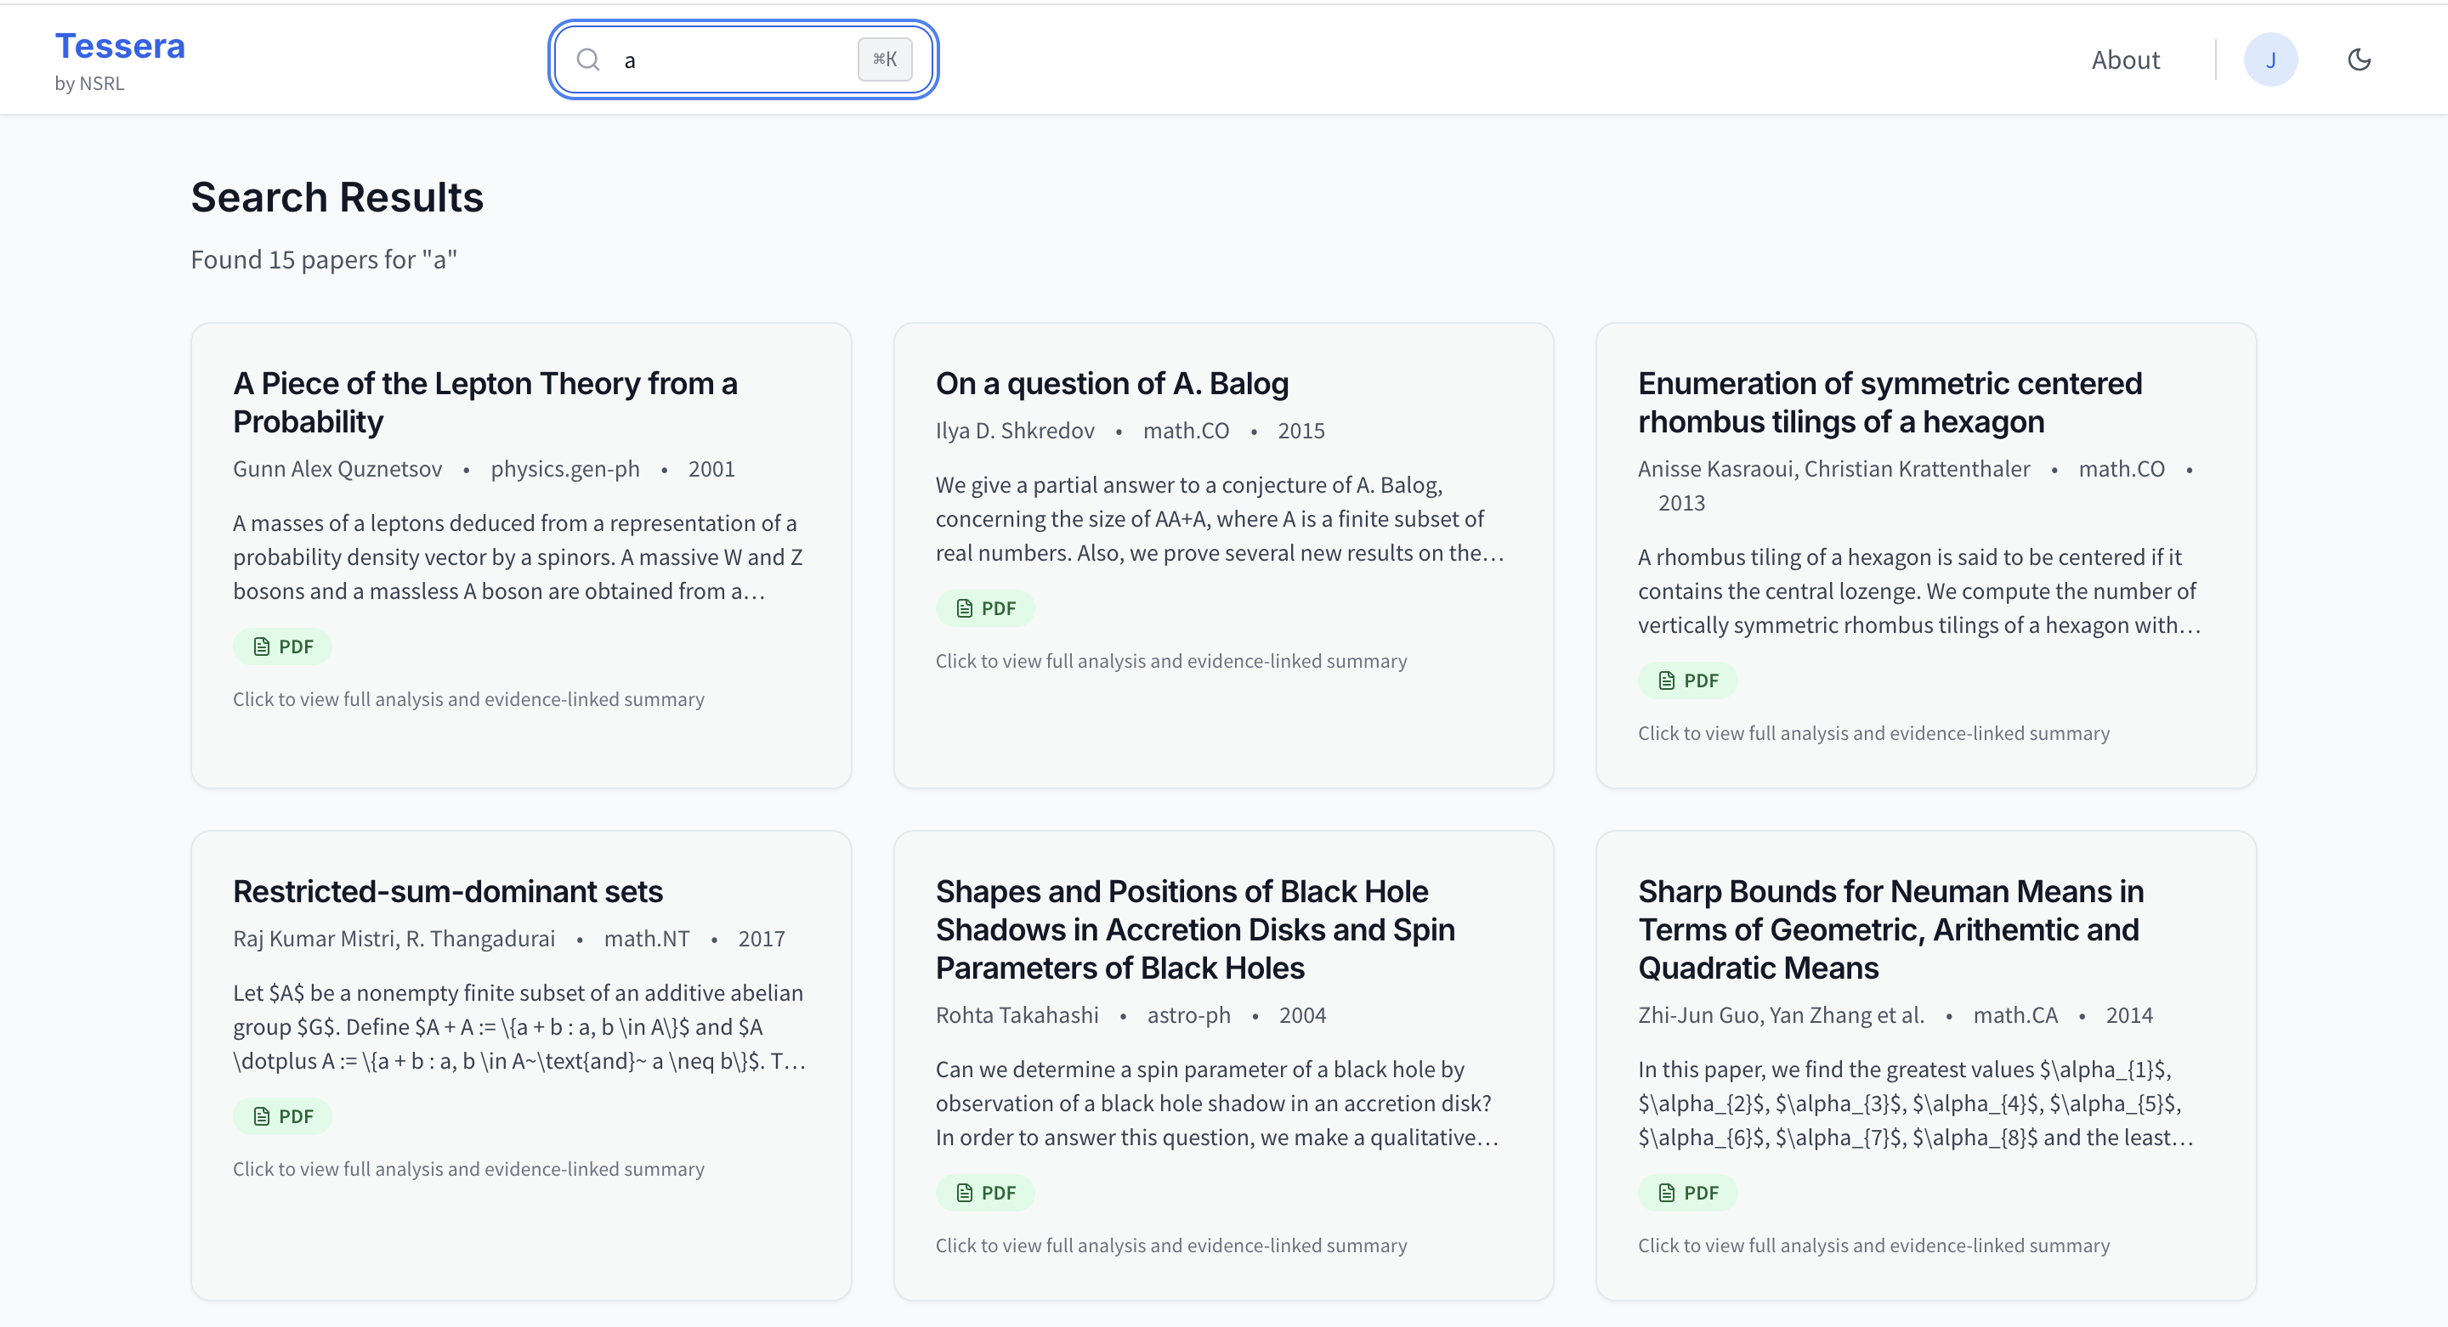Click abstract starting 'Let $A$ be a nonempty'
The width and height of the screenshot is (2448, 1327).
520,1028
